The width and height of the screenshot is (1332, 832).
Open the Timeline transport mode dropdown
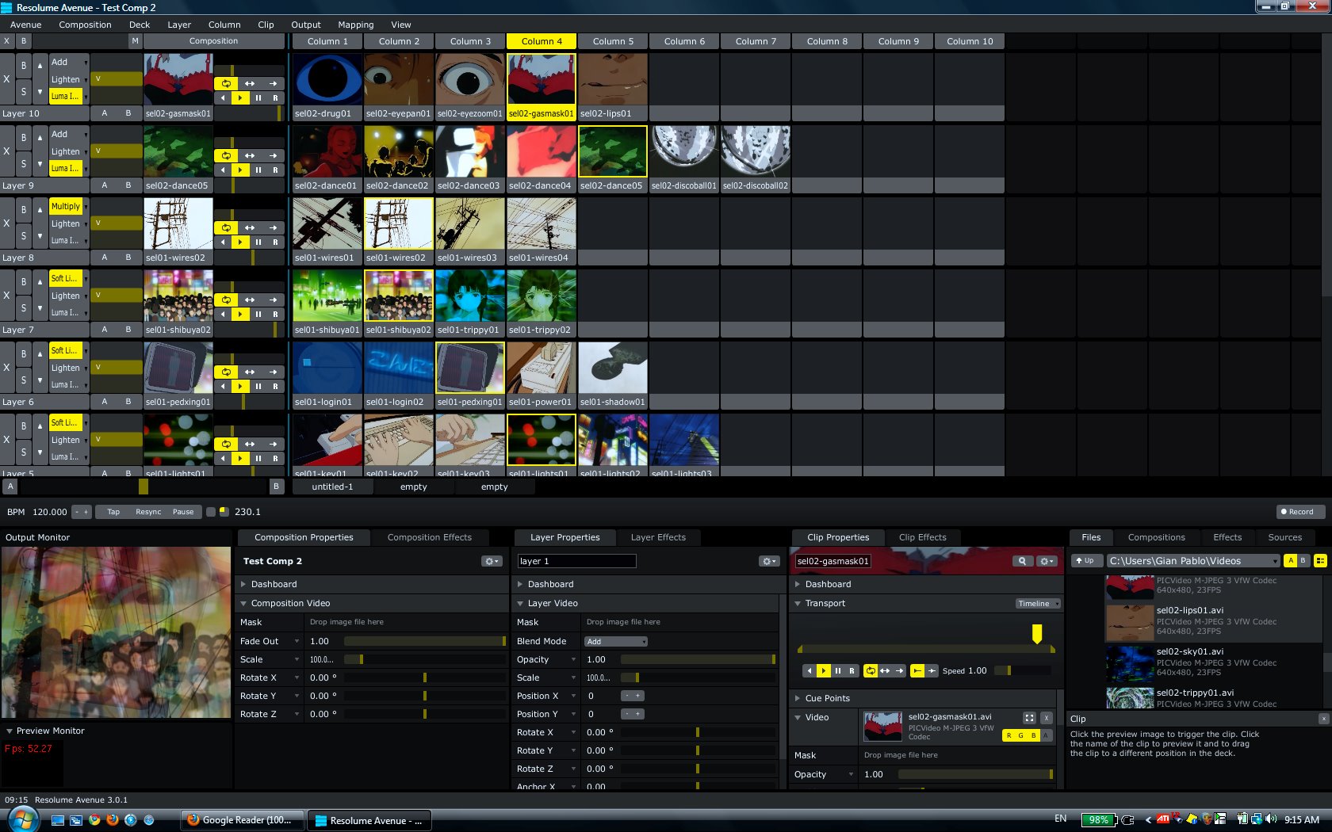(x=1038, y=604)
